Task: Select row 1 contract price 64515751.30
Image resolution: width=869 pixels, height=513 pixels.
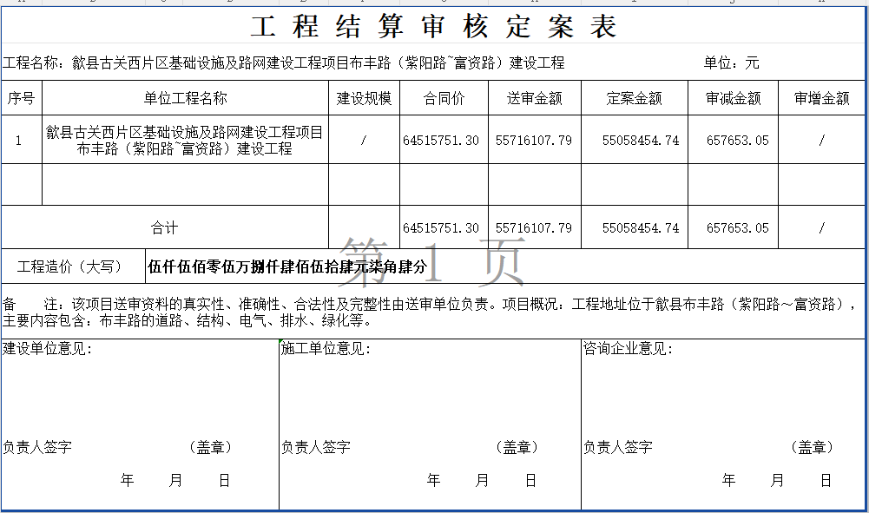Action: pos(441,141)
